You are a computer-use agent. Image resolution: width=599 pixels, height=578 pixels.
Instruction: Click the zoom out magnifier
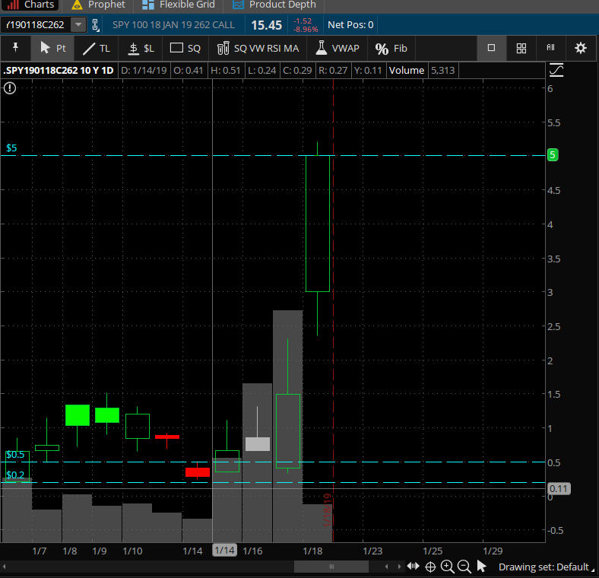coord(464,567)
